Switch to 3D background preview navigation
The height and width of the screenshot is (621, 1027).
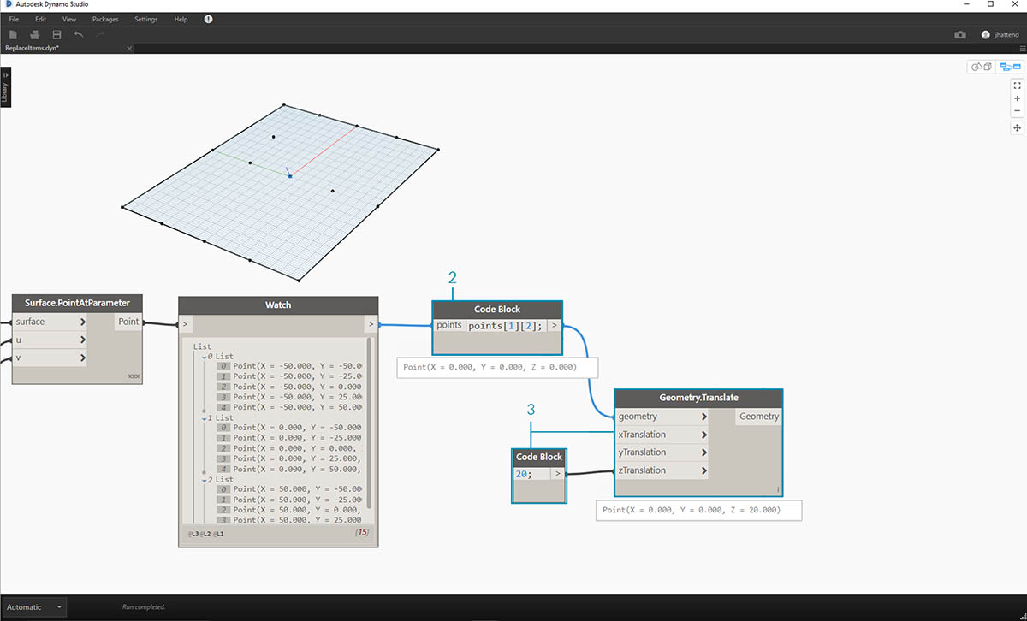click(981, 67)
